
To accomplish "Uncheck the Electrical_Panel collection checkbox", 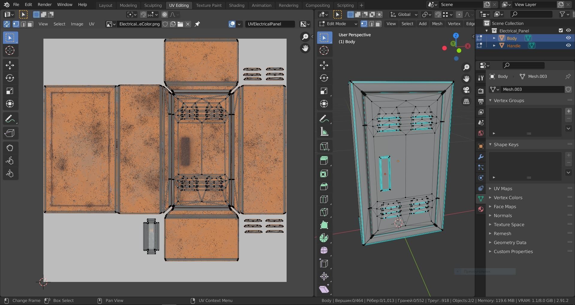I will [x=561, y=30].
